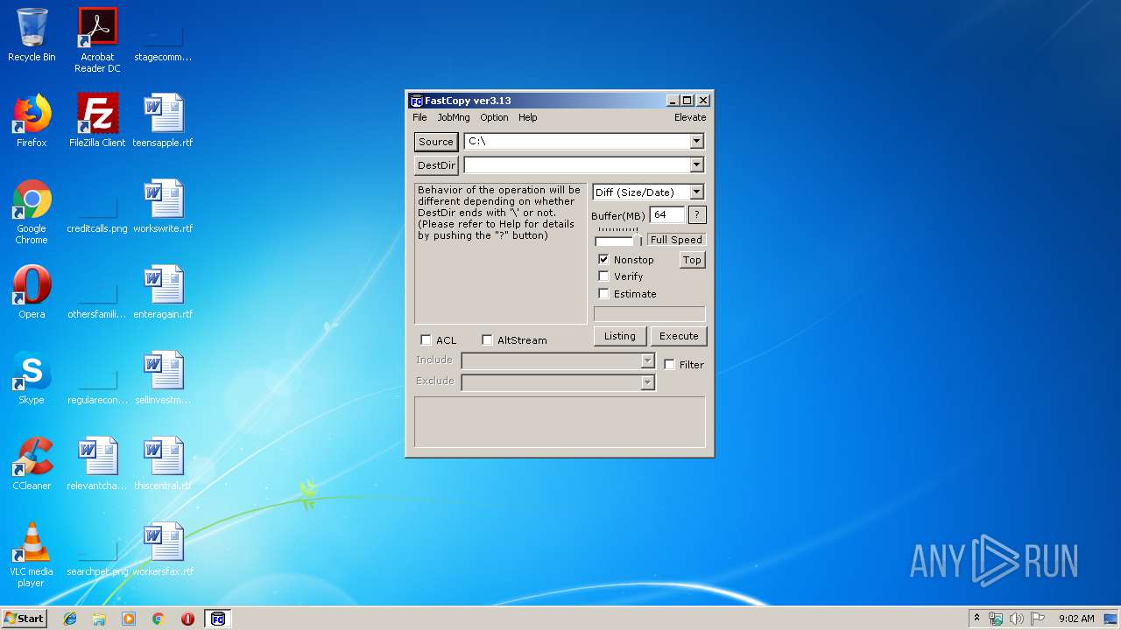Enable the ACL checkbox

tap(426, 340)
